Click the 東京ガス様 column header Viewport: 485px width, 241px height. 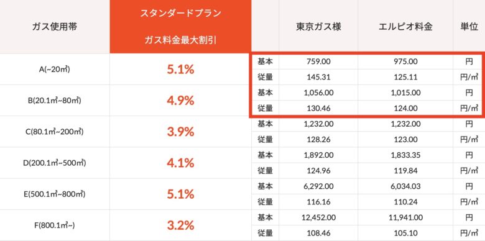tap(318, 27)
